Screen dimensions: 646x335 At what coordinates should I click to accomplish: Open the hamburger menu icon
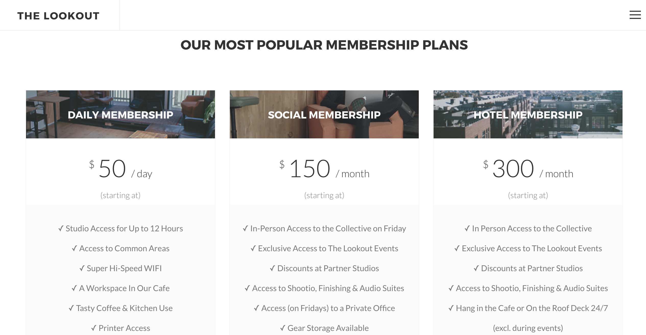(x=635, y=15)
